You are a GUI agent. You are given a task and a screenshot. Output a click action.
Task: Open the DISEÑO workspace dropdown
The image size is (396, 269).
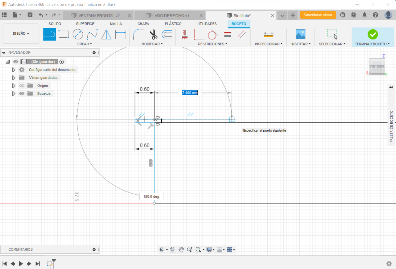pos(21,34)
